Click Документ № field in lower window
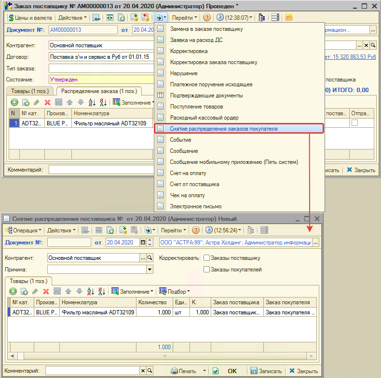381x378 pixels. [69, 243]
